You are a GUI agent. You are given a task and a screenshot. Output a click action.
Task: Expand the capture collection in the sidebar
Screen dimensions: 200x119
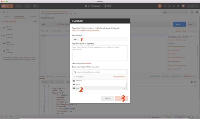pos(2,35)
